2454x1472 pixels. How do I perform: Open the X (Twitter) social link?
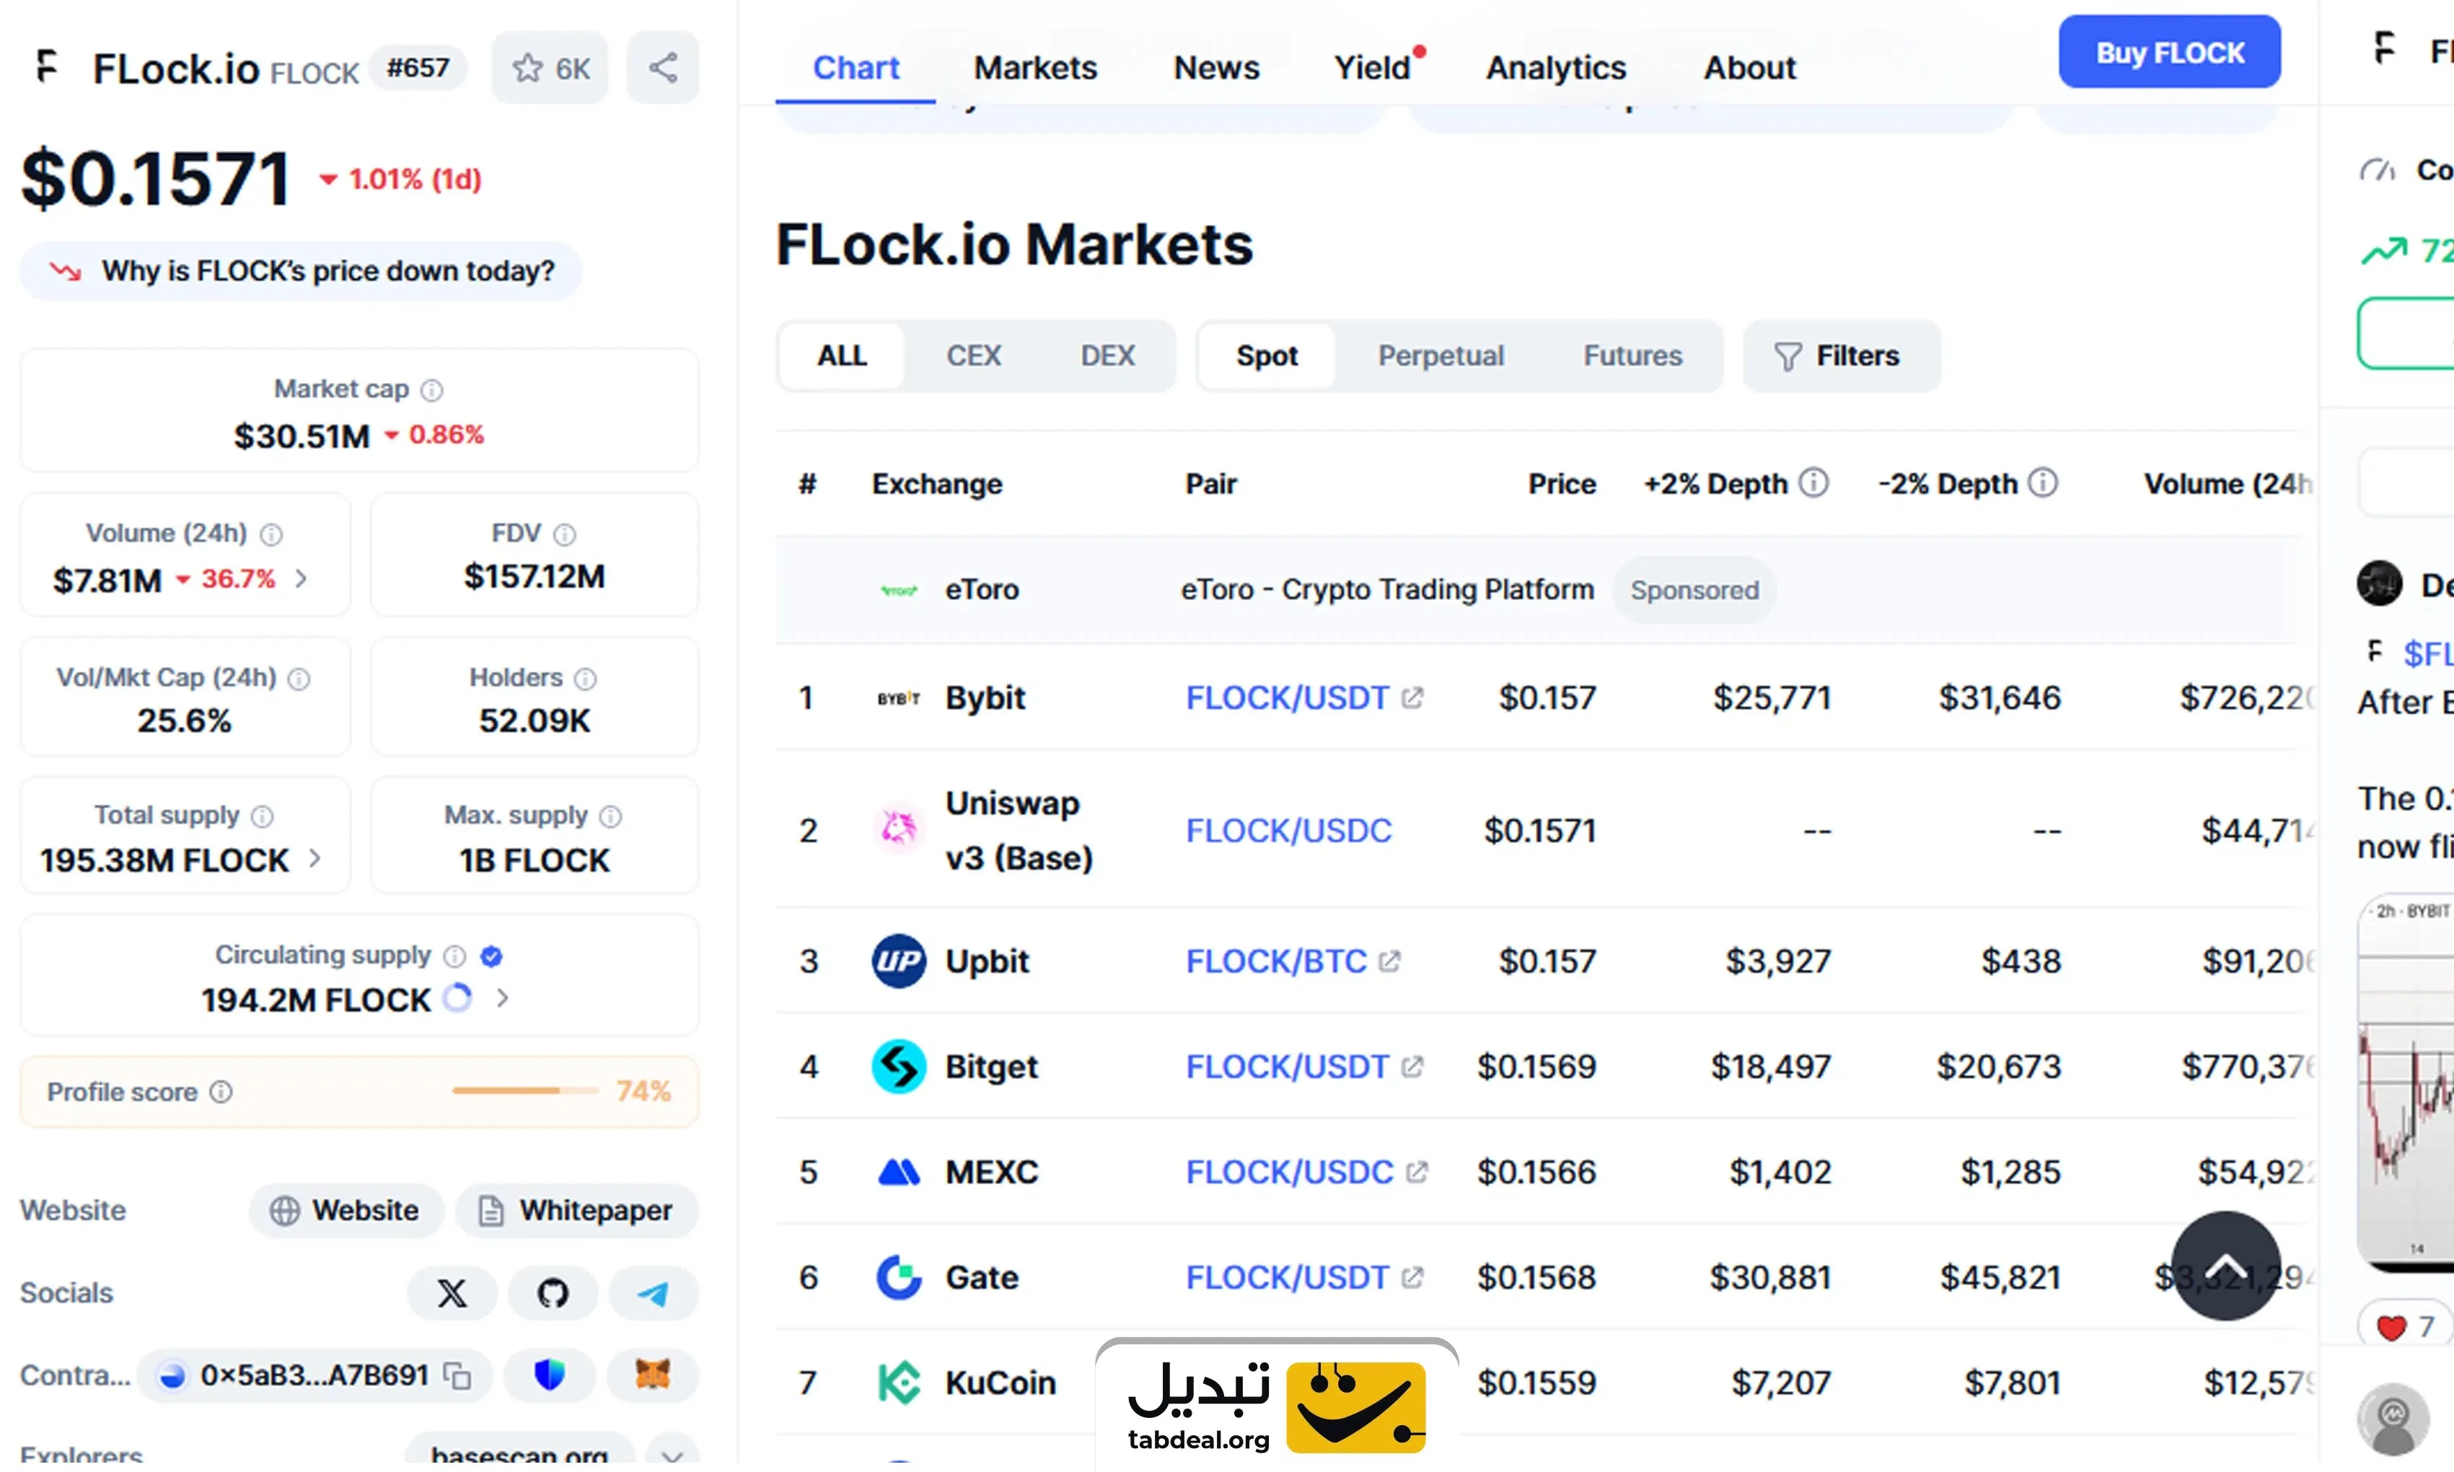coord(452,1293)
